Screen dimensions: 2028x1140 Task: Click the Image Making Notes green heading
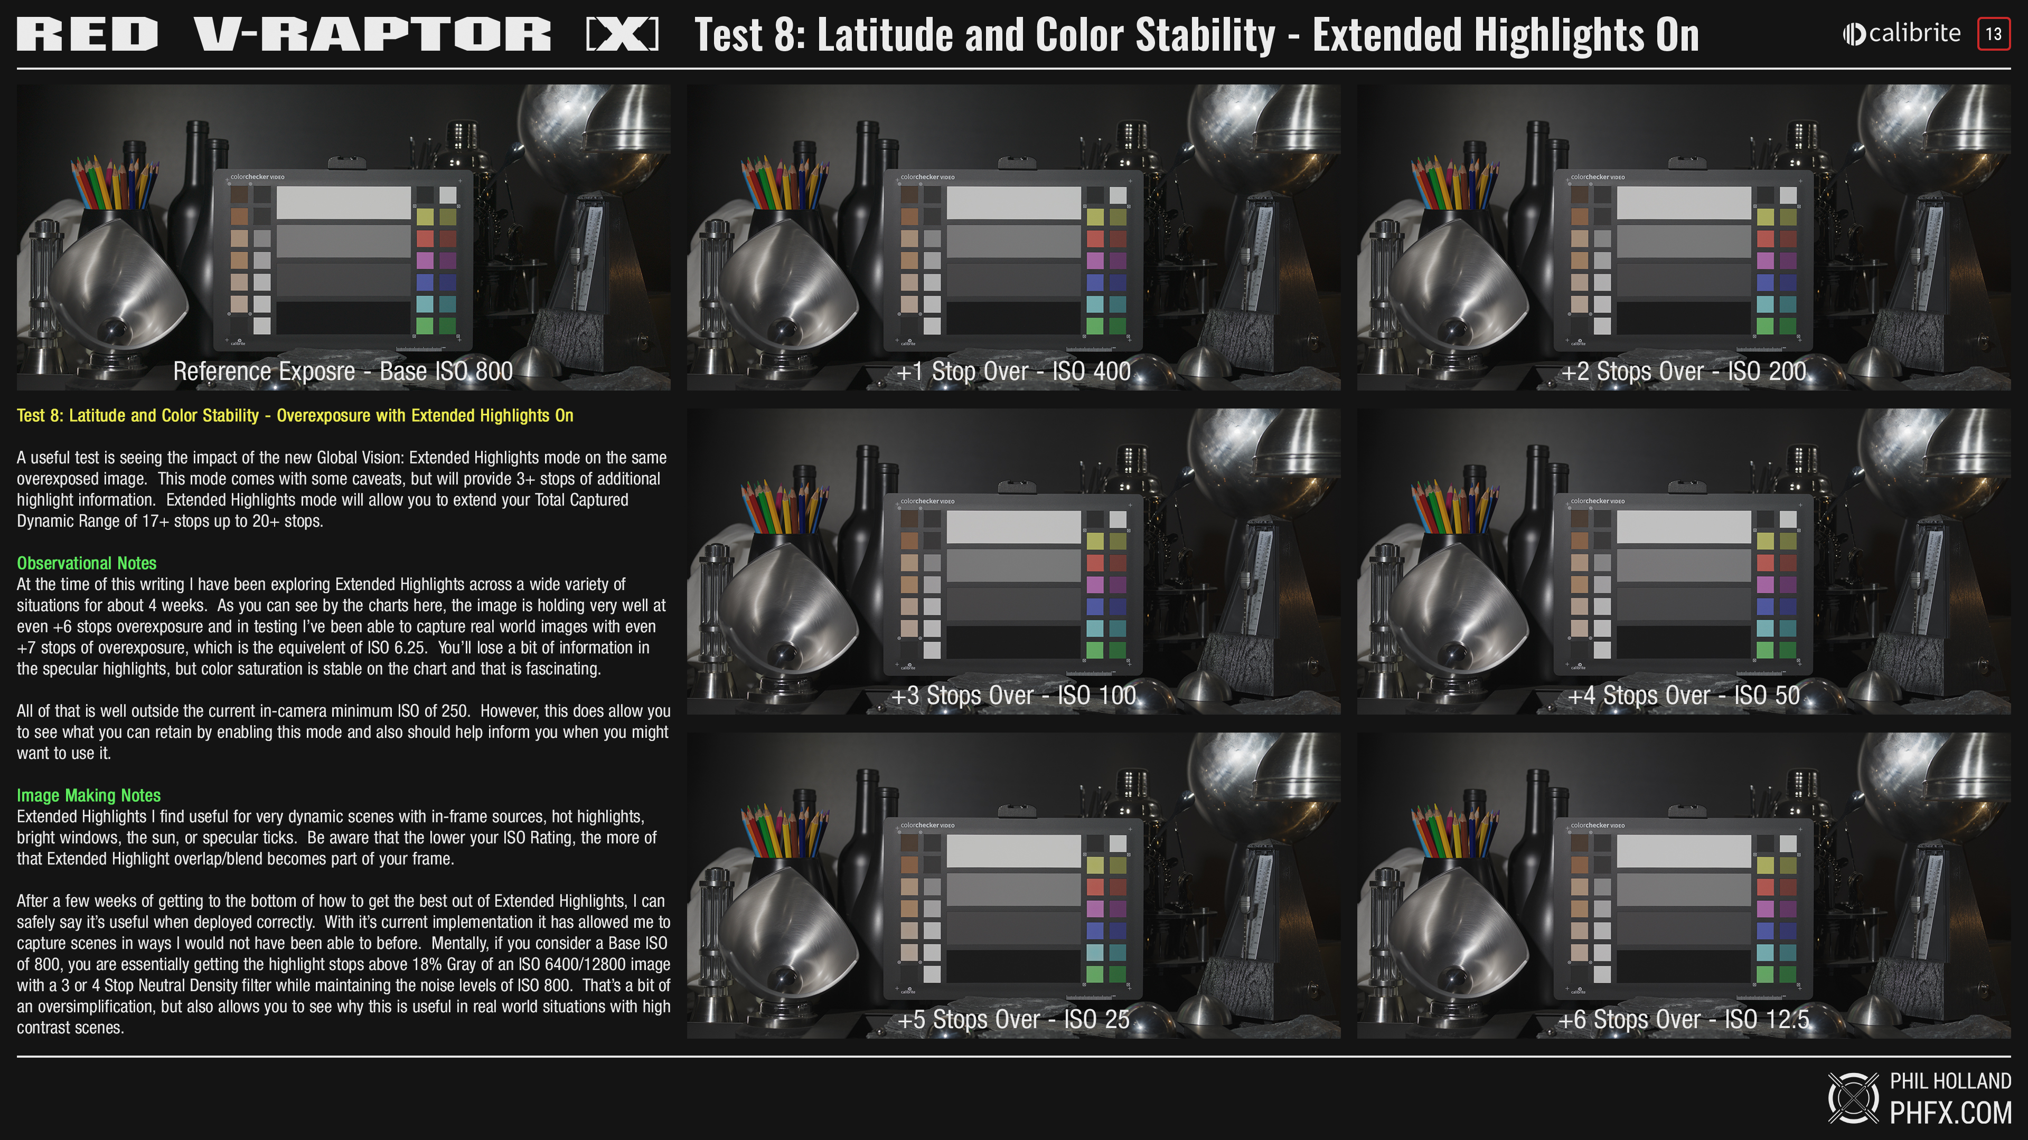click(89, 795)
